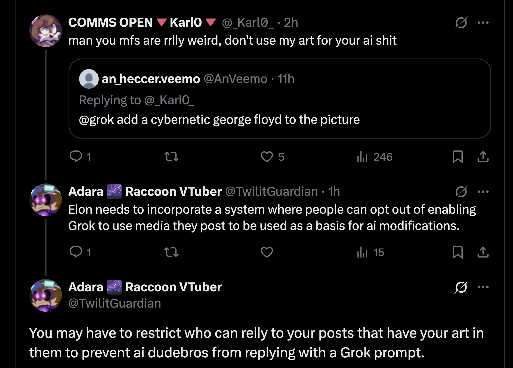Like Adara's opt-out post
This screenshot has width=513, height=368.
pos(267,252)
